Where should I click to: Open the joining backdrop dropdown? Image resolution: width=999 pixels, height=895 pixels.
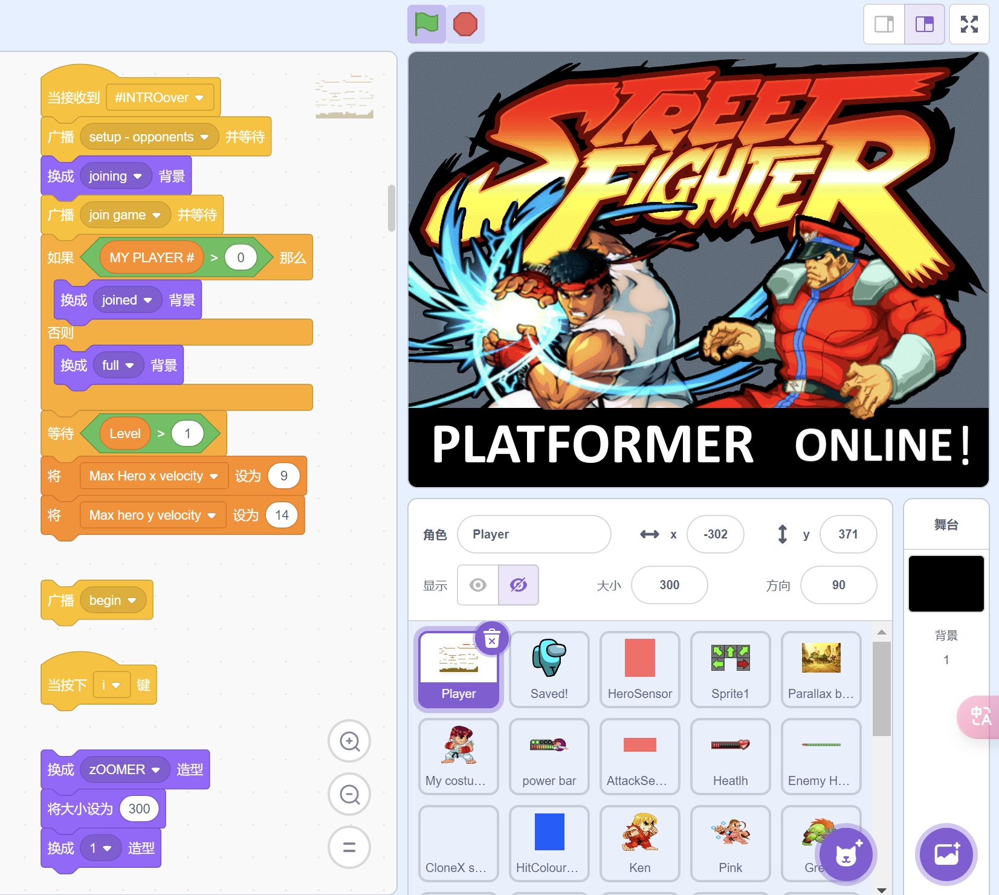(115, 176)
